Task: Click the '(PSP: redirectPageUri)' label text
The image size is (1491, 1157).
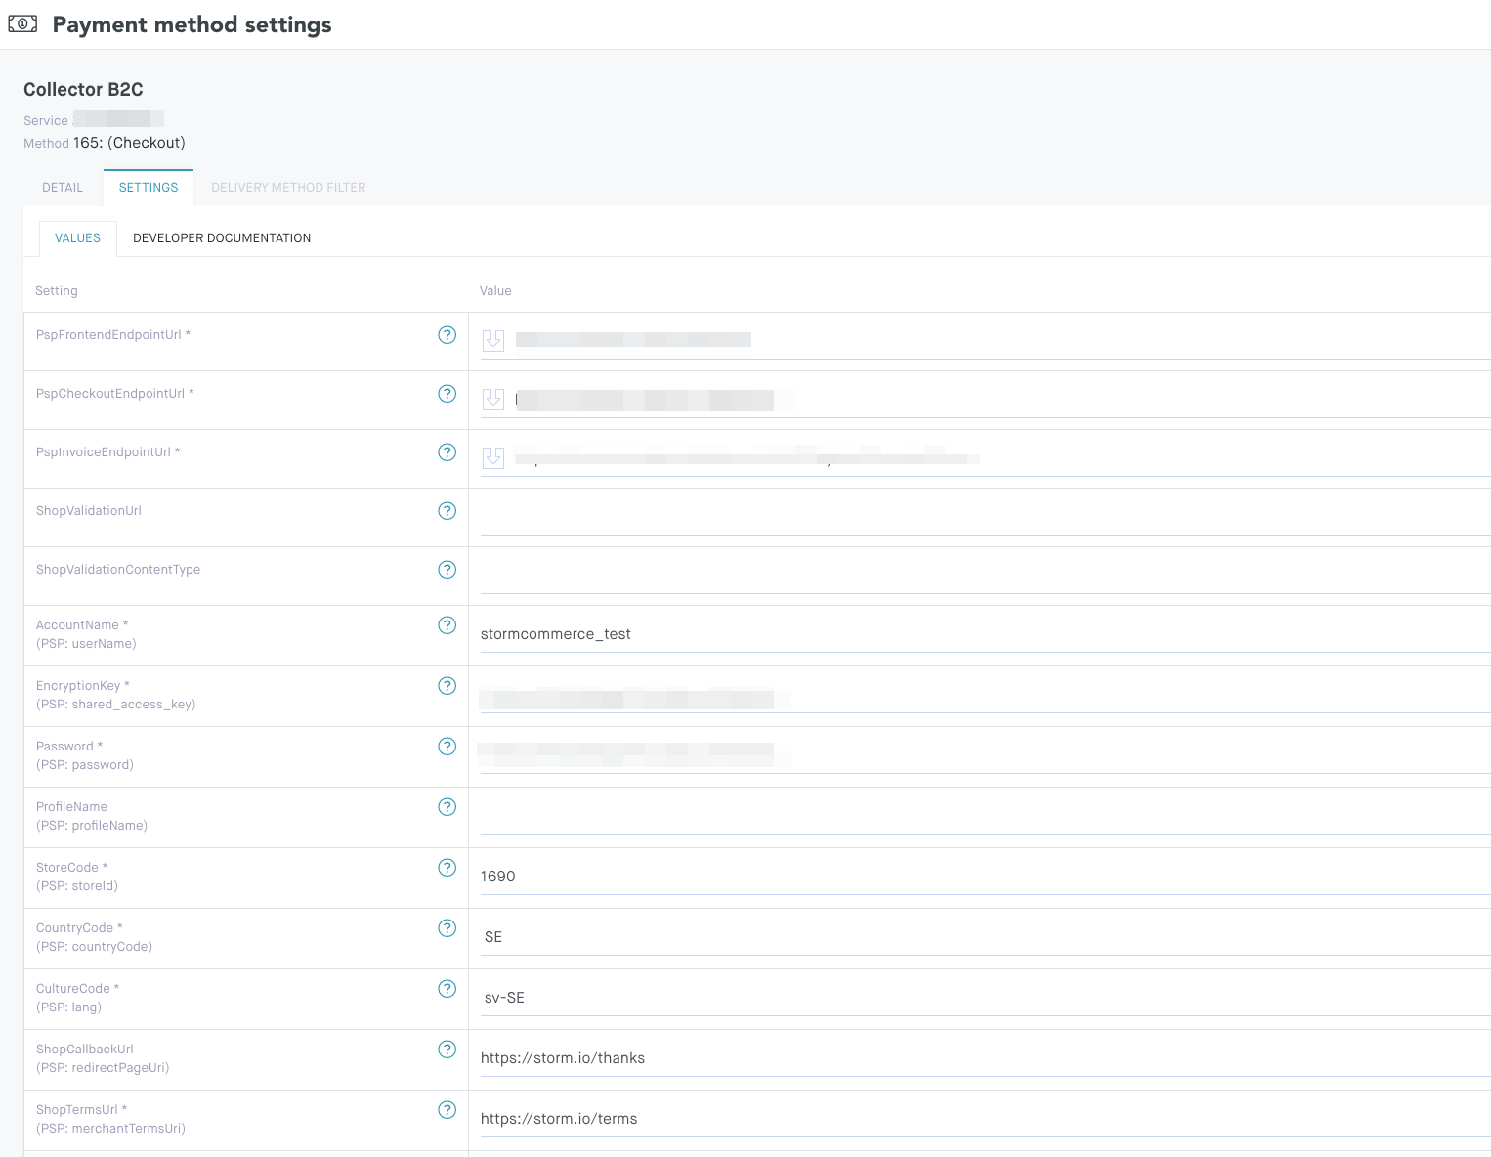Action: click(103, 1068)
